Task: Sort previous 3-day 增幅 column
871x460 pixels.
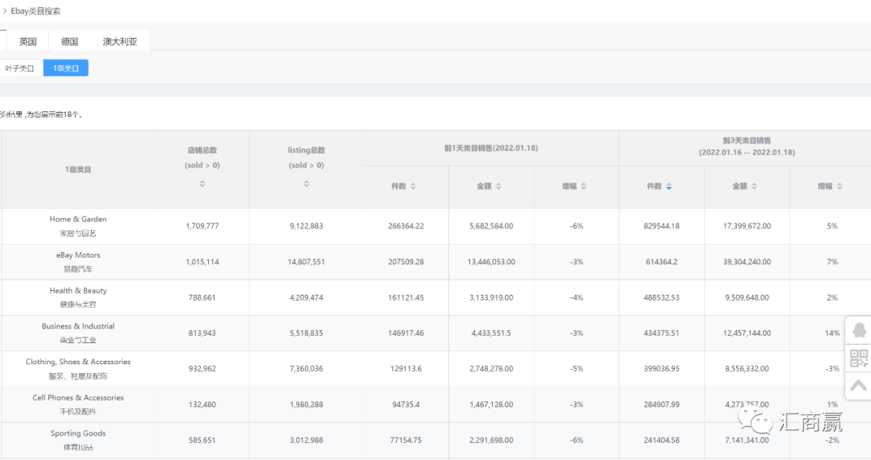Action: (x=840, y=186)
